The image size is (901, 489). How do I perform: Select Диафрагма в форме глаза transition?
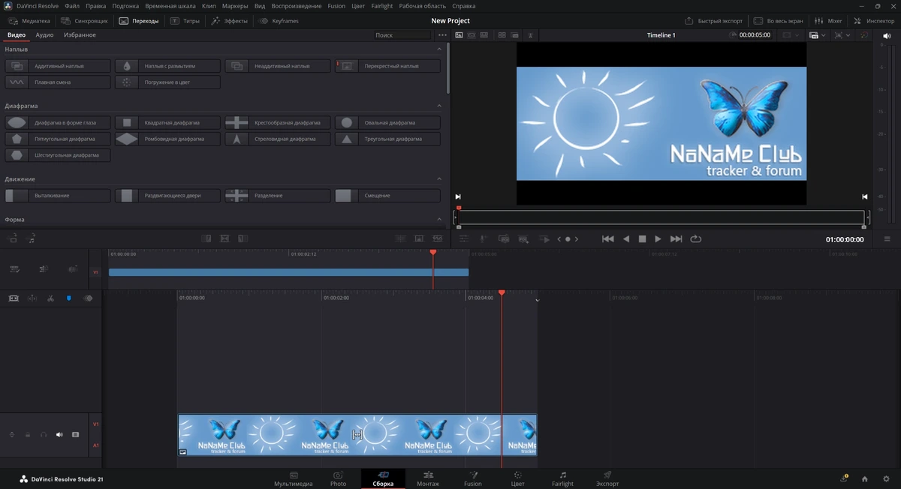[58, 122]
